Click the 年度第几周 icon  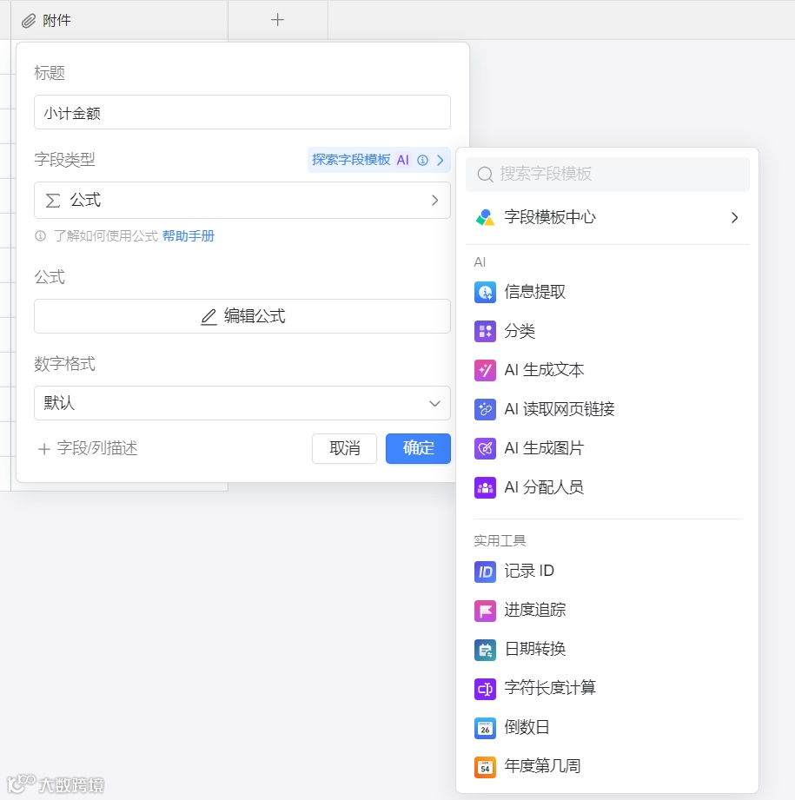(485, 767)
